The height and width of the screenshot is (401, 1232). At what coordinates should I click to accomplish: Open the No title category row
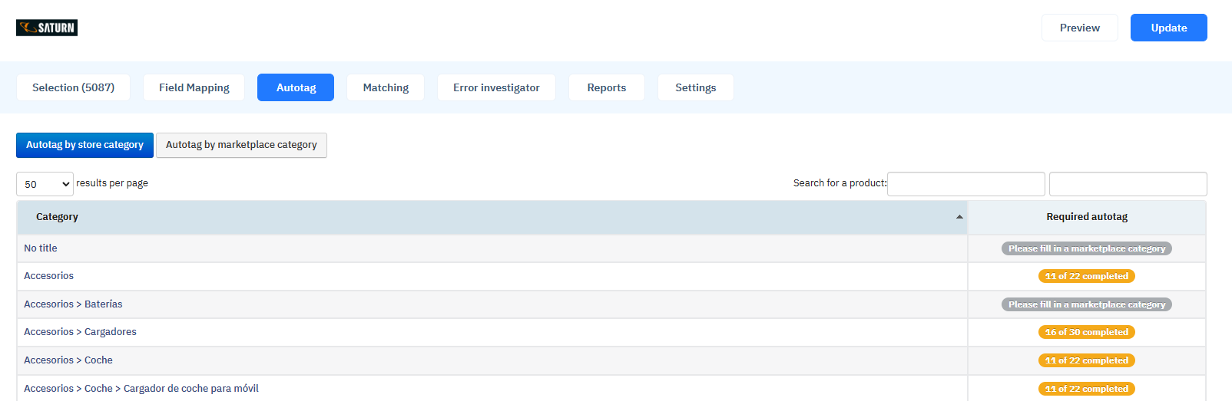492,248
